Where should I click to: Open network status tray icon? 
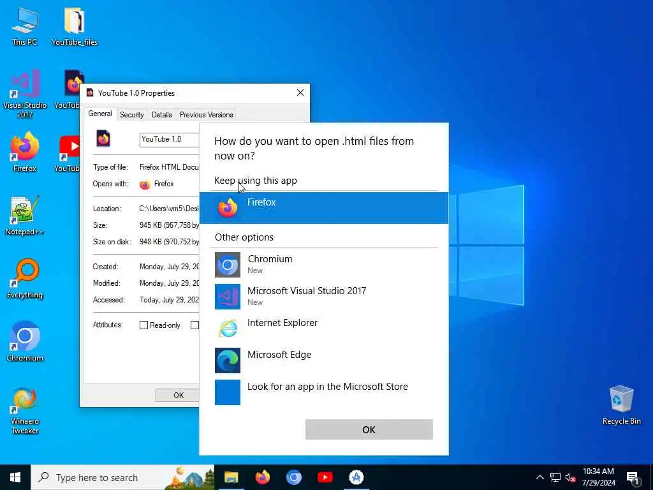(555, 477)
